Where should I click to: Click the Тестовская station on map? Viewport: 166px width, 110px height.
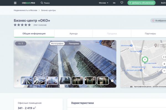tap(136, 51)
